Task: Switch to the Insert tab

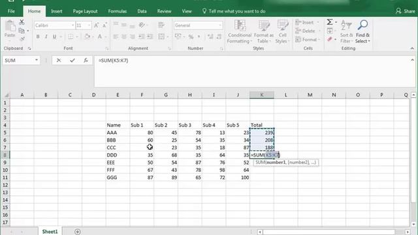Action: point(57,11)
